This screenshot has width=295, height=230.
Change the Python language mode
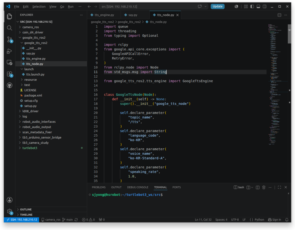pyautogui.click(x=259, y=220)
